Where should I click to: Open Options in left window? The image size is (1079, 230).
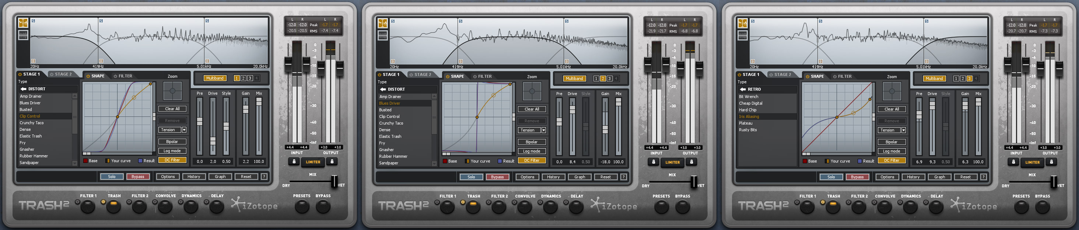(x=168, y=177)
